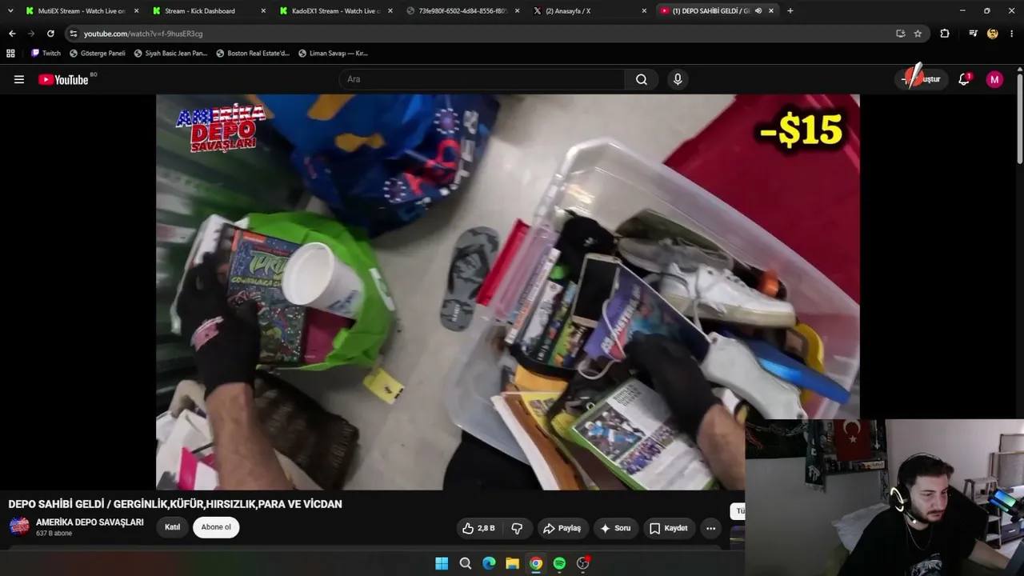Click the YouTube search magnifier button
This screenshot has height=576, width=1024.
click(642, 79)
